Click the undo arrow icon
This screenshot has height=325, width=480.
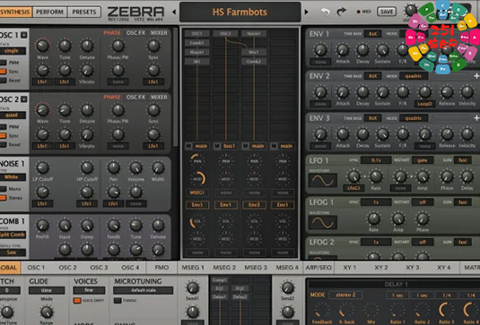325,12
